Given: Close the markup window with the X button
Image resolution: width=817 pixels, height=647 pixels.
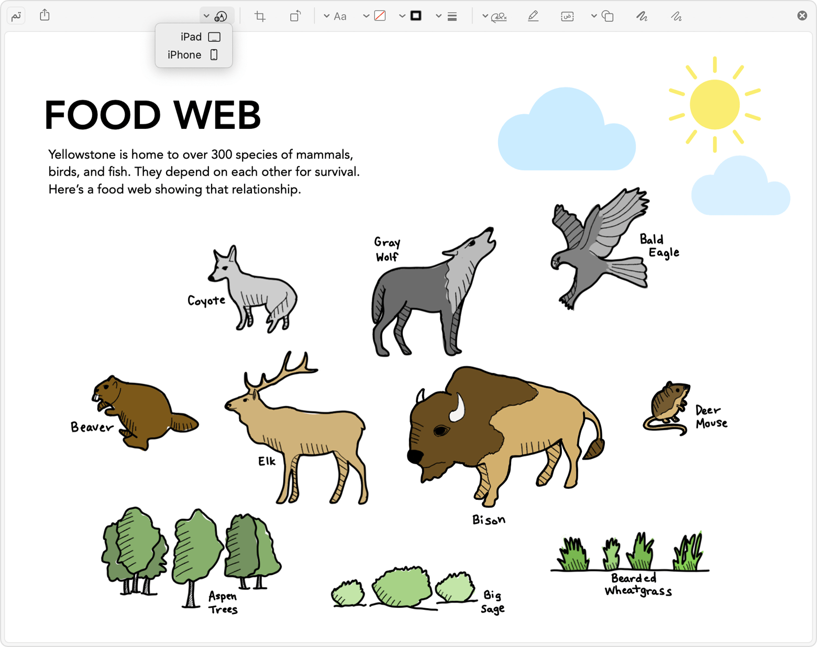Looking at the screenshot, I should 802,16.
